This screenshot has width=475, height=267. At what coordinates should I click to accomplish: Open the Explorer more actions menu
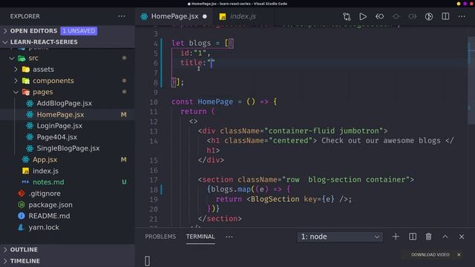tap(122, 16)
